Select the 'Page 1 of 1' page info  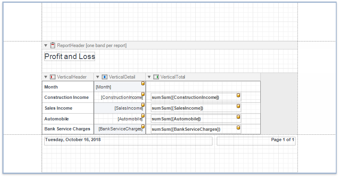tap(256, 141)
